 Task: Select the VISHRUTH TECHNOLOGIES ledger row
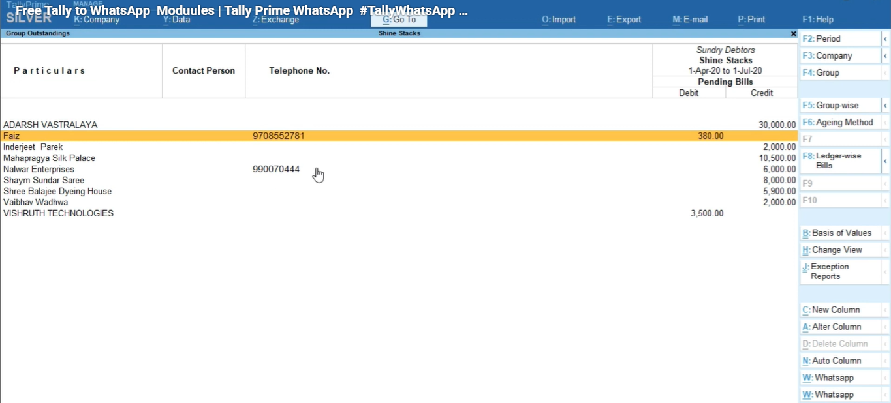59,214
